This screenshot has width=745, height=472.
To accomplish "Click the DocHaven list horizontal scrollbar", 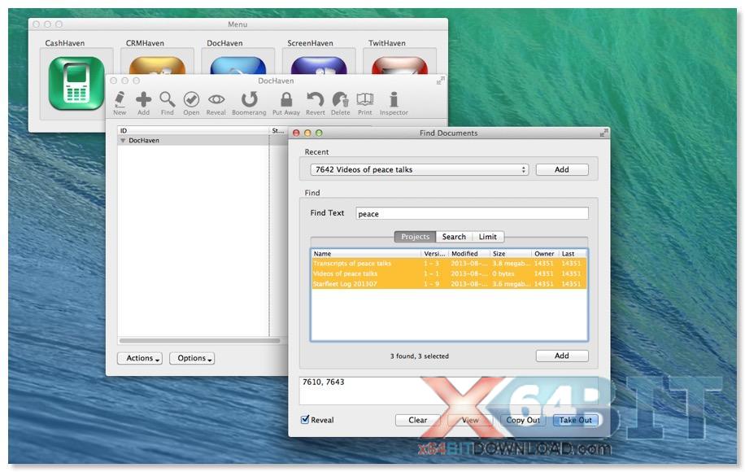I will (199, 340).
